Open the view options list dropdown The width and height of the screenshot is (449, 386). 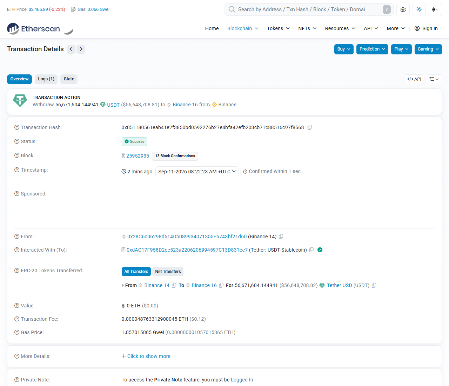click(434, 79)
